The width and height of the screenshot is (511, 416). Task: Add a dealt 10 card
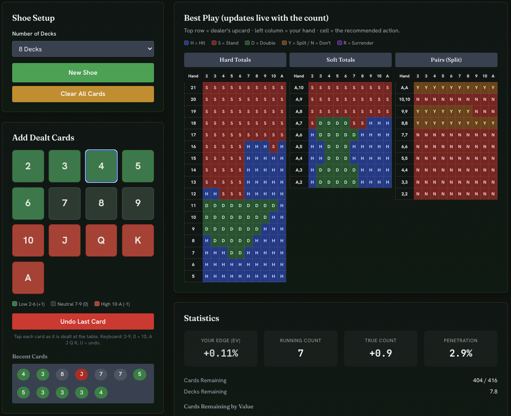[28, 240]
